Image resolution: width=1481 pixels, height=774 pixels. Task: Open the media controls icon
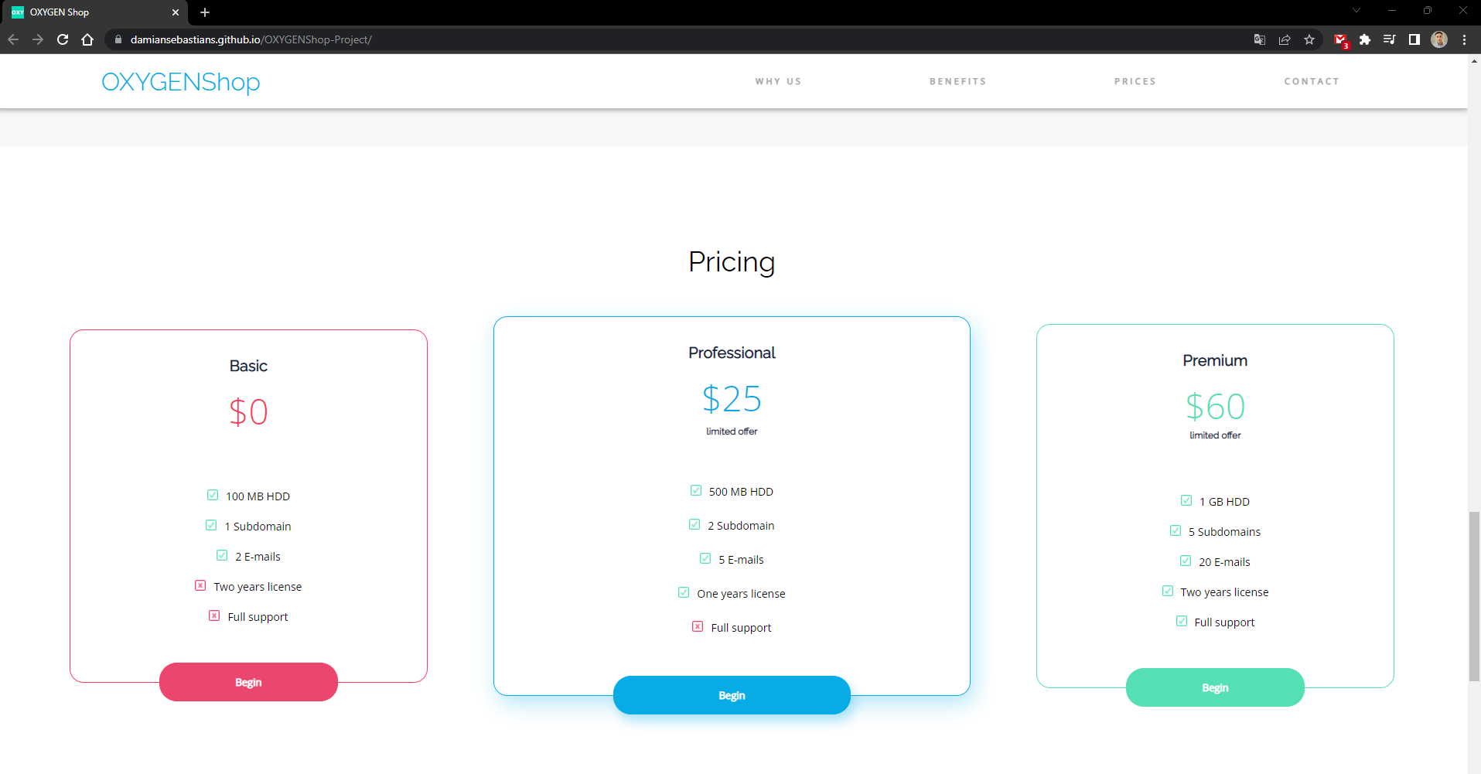[x=1390, y=39]
